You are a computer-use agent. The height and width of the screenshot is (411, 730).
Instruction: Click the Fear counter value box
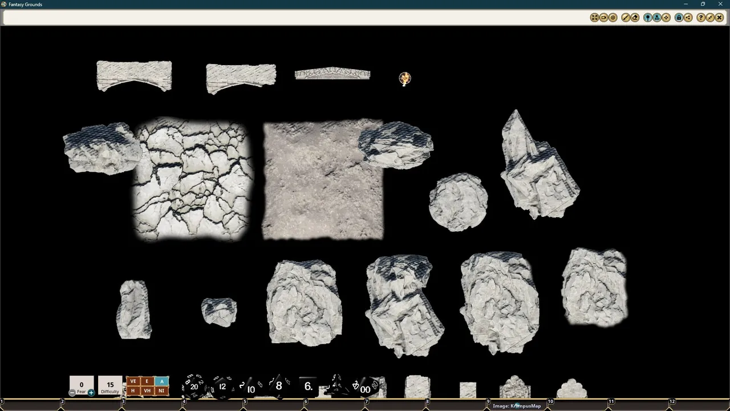pos(82,385)
